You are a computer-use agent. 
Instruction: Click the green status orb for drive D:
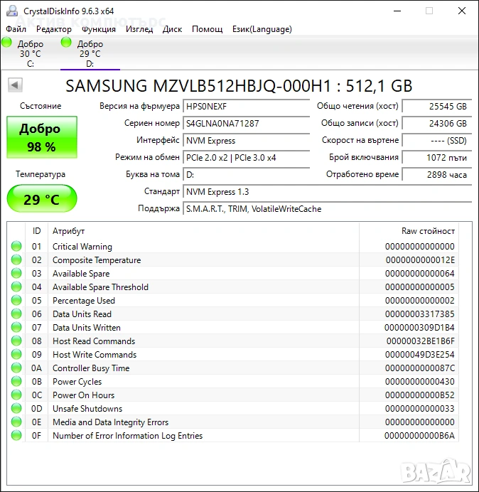tap(67, 43)
